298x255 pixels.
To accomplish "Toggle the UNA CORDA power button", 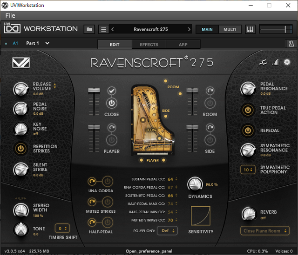I will click(x=108, y=182).
